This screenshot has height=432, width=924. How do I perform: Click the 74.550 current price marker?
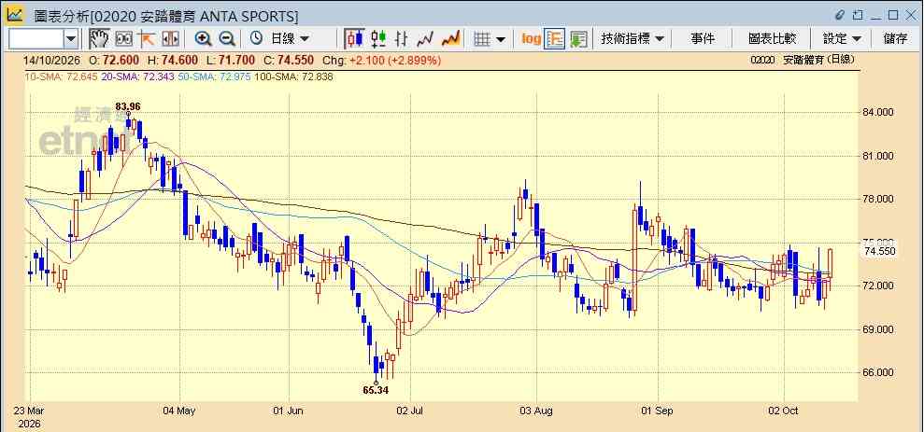coord(880,251)
